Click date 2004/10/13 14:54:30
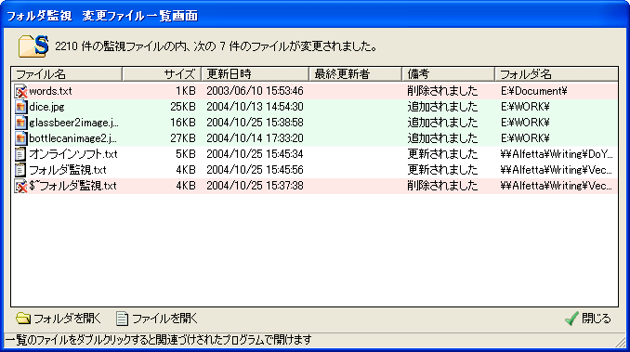630x352 pixels. [x=255, y=107]
